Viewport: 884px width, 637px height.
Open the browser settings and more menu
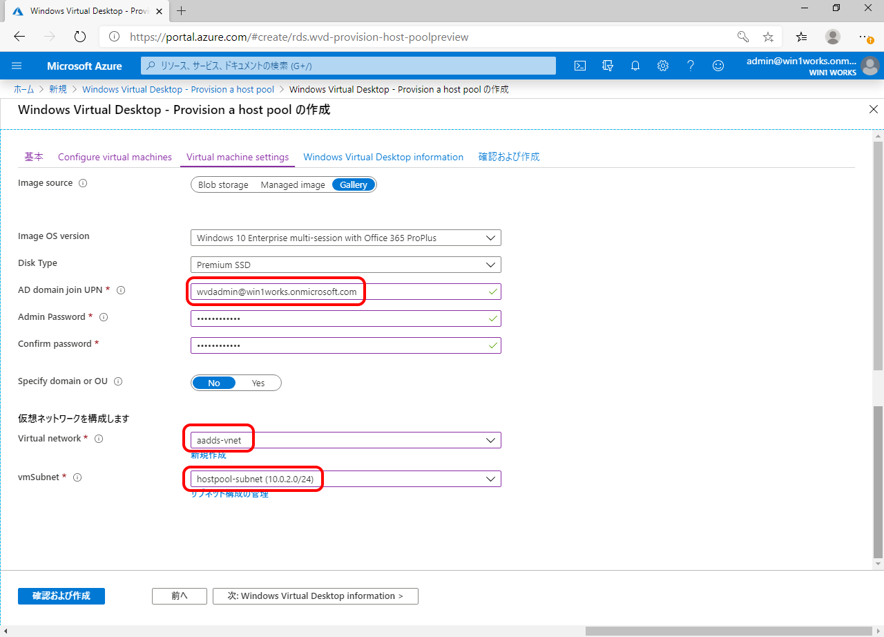[x=865, y=37]
